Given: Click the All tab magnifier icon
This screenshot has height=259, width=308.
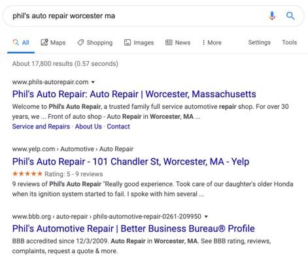Looking at the screenshot, I should coord(16,42).
